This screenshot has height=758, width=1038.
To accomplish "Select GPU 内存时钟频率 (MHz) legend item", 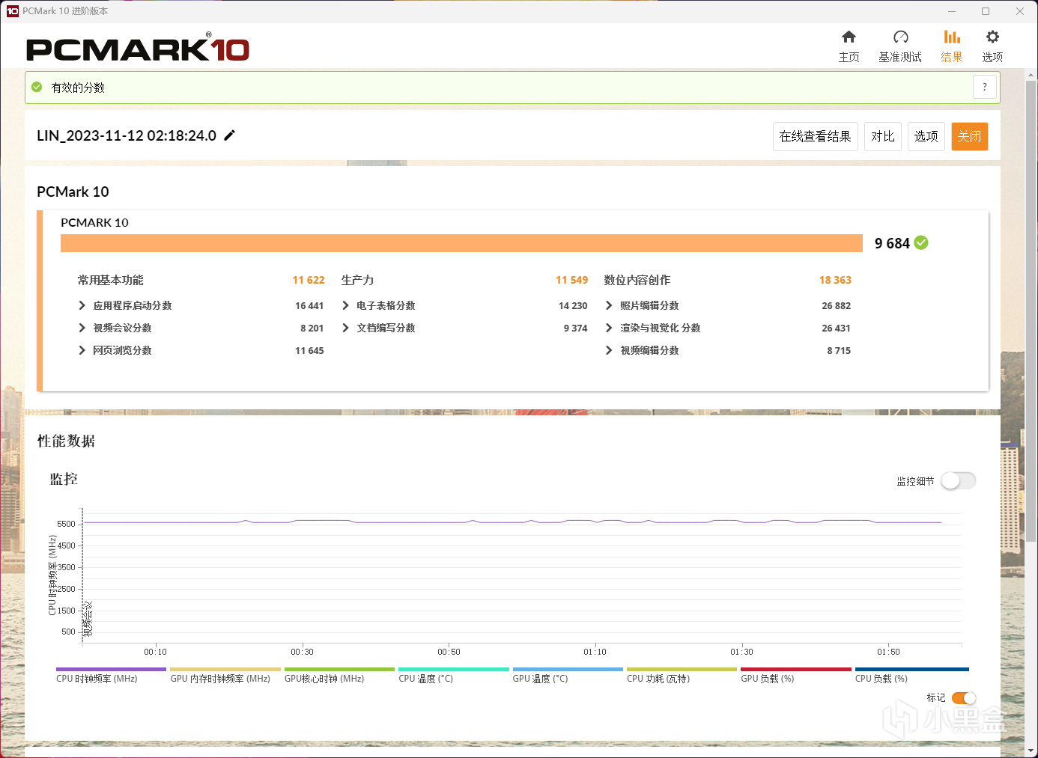I will click(225, 676).
